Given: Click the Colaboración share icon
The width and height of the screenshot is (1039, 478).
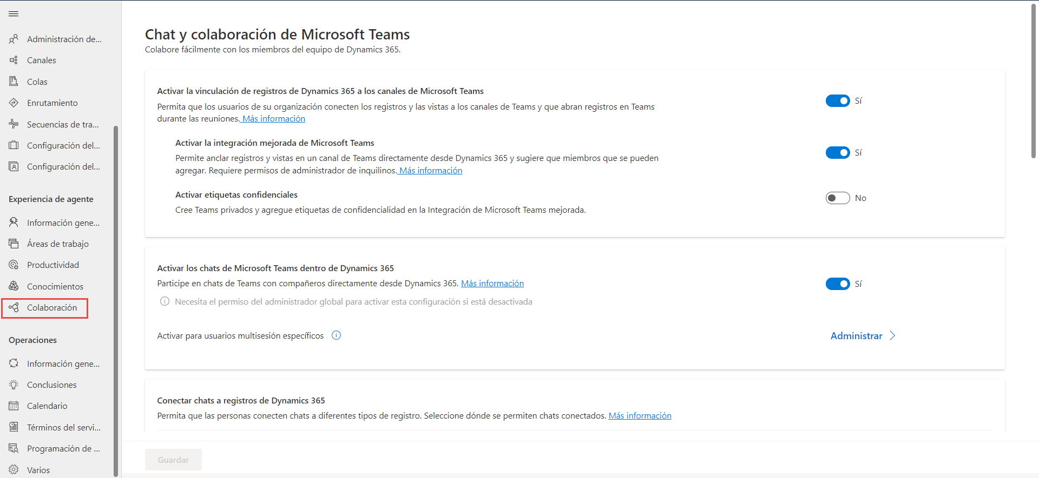Looking at the screenshot, I should 14,307.
